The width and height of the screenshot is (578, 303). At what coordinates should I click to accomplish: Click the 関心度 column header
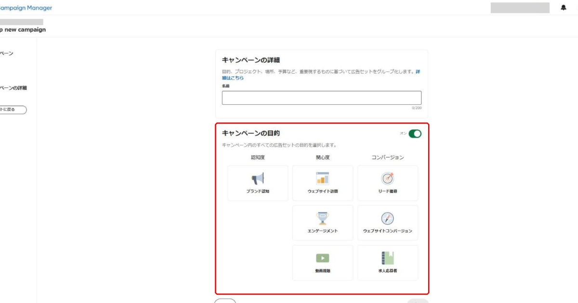(x=323, y=157)
